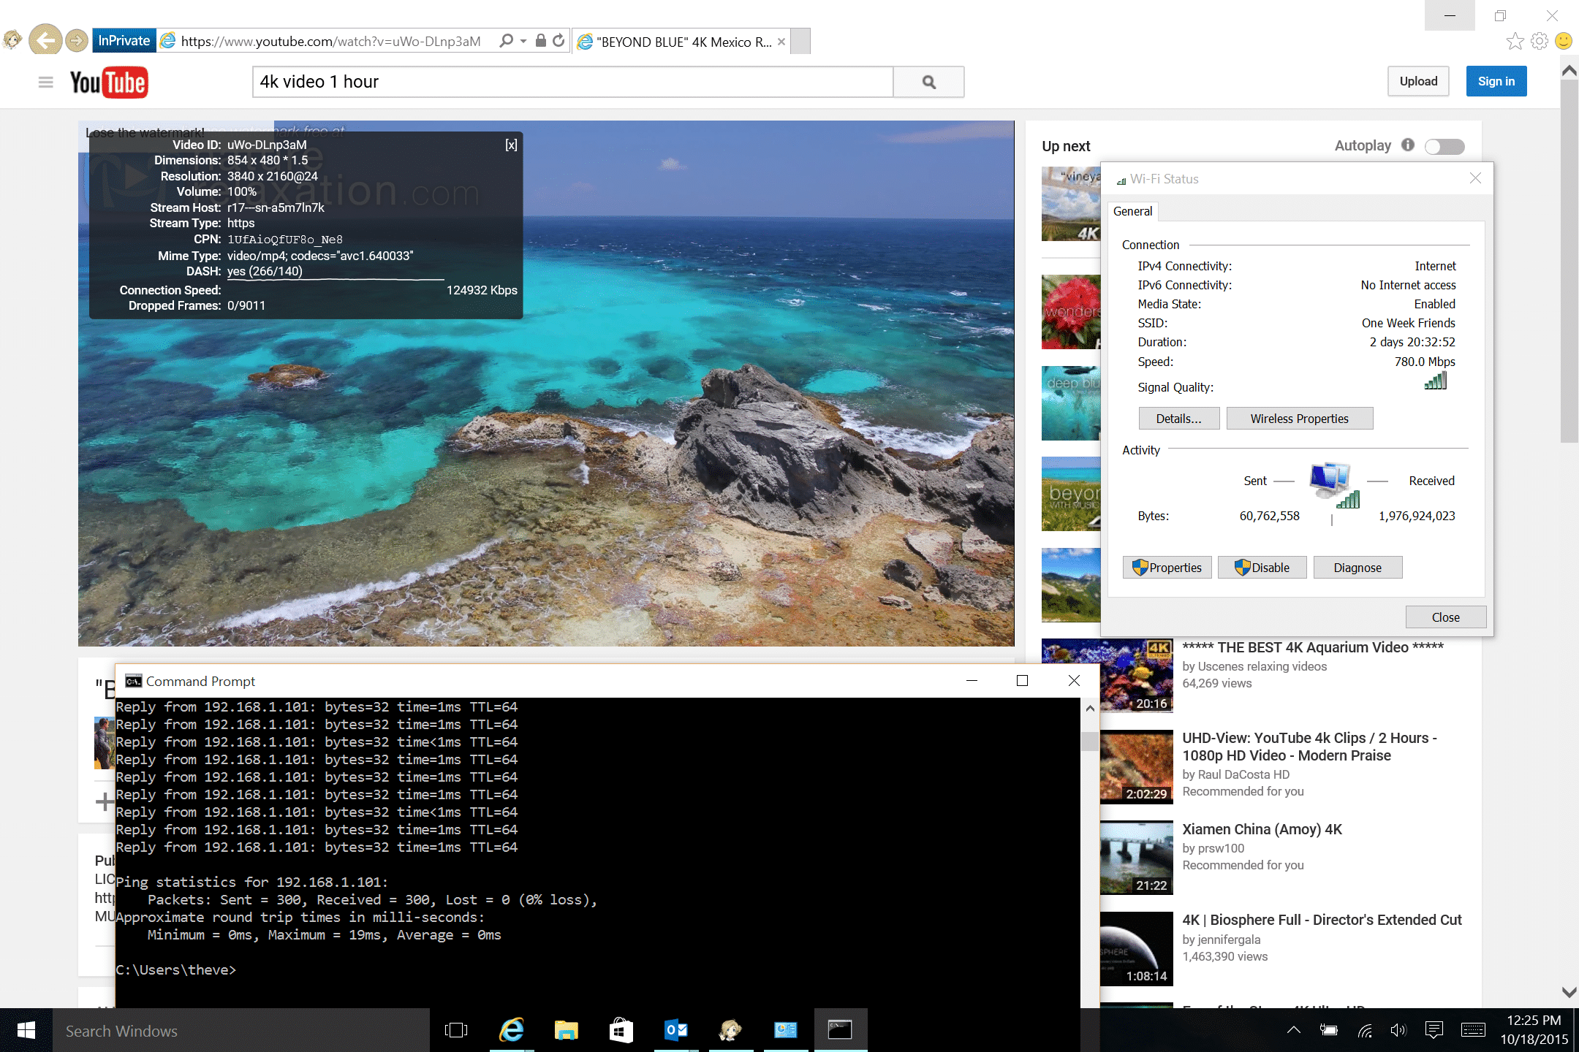The width and height of the screenshot is (1579, 1052).
Task: Click the vineyard 4K thumbnail in Up next
Action: pyautogui.click(x=1071, y=204)
